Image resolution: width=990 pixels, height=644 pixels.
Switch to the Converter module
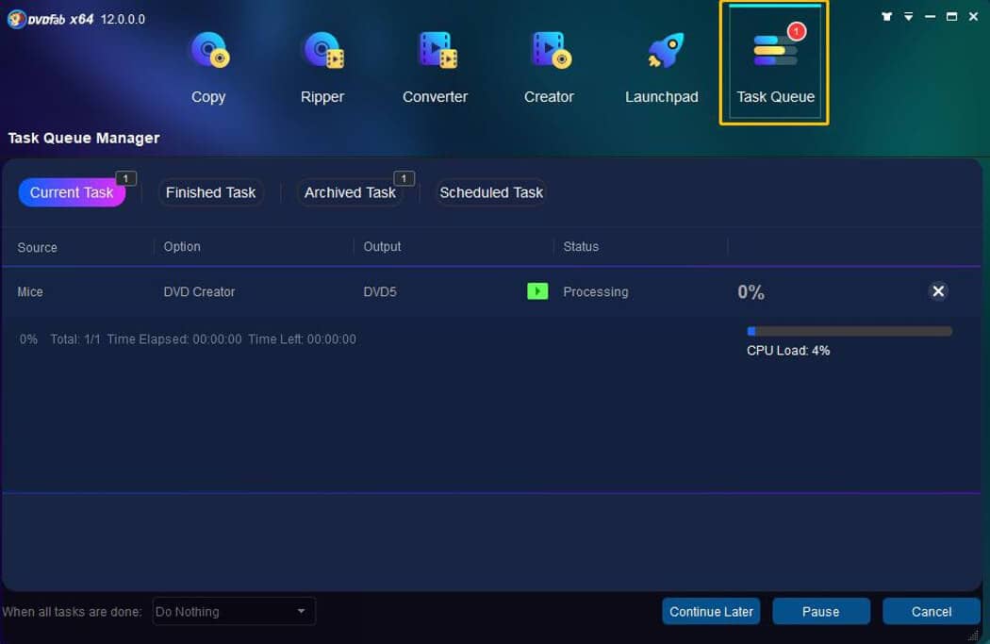pos(435,61)
